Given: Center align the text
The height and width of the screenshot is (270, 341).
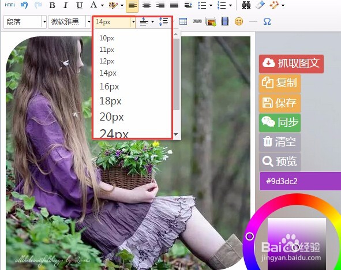Looking at the screenshot, I should [147, 5].
